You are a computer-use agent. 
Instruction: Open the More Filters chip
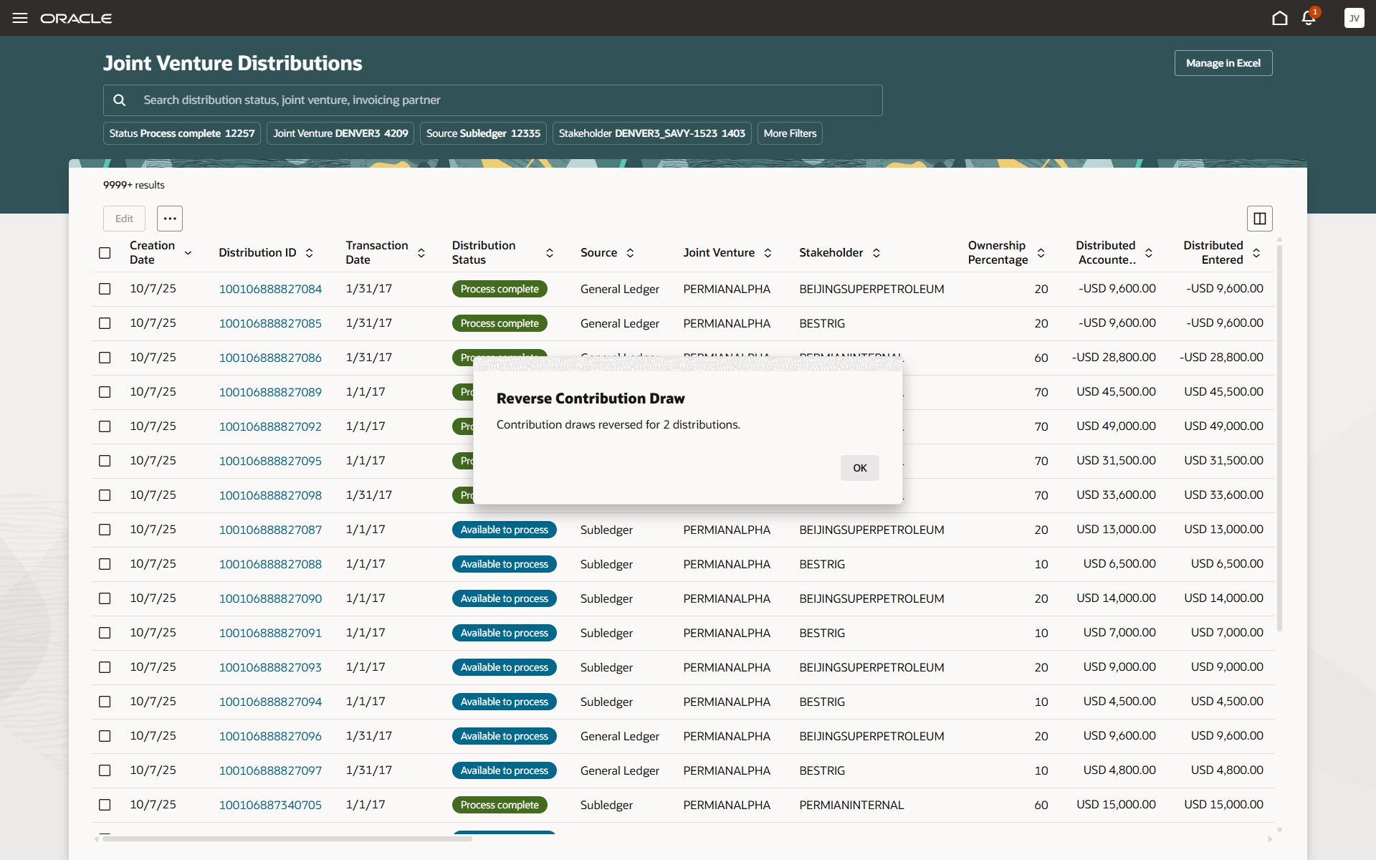790,133
